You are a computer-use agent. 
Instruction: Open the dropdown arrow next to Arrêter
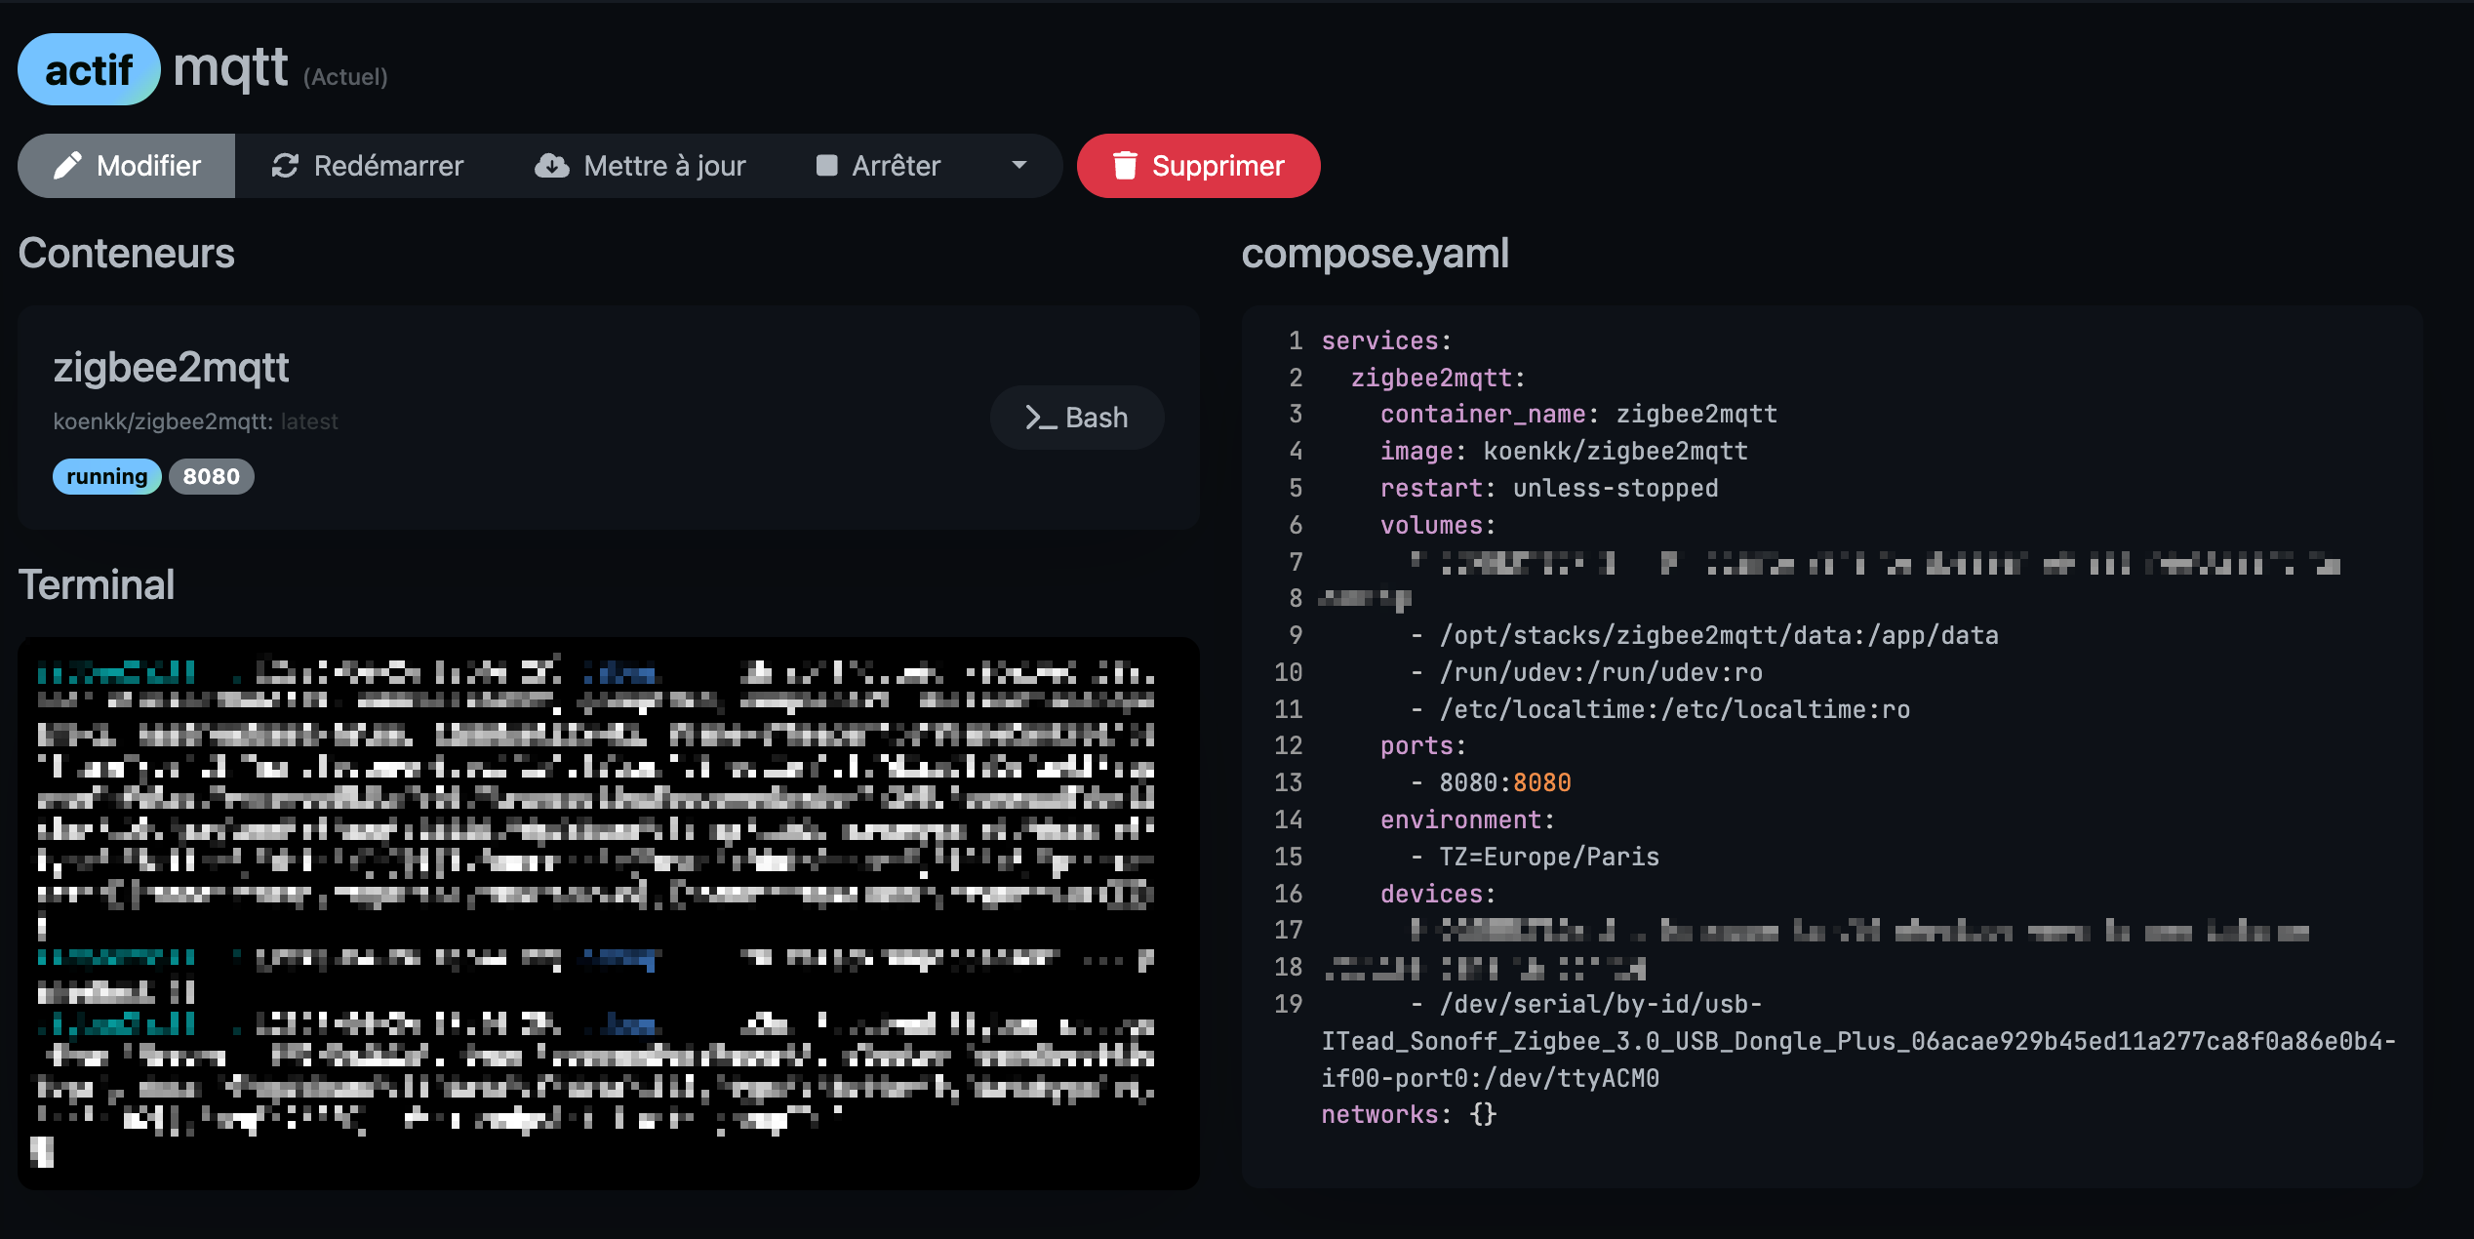point(1019,166)
